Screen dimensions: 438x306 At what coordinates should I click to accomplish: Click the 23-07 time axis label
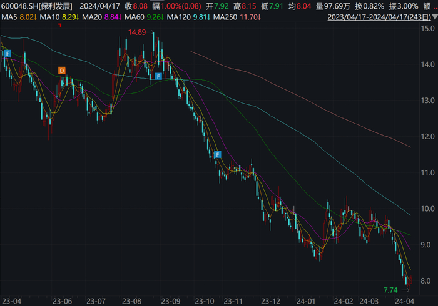tap(96, 301)
